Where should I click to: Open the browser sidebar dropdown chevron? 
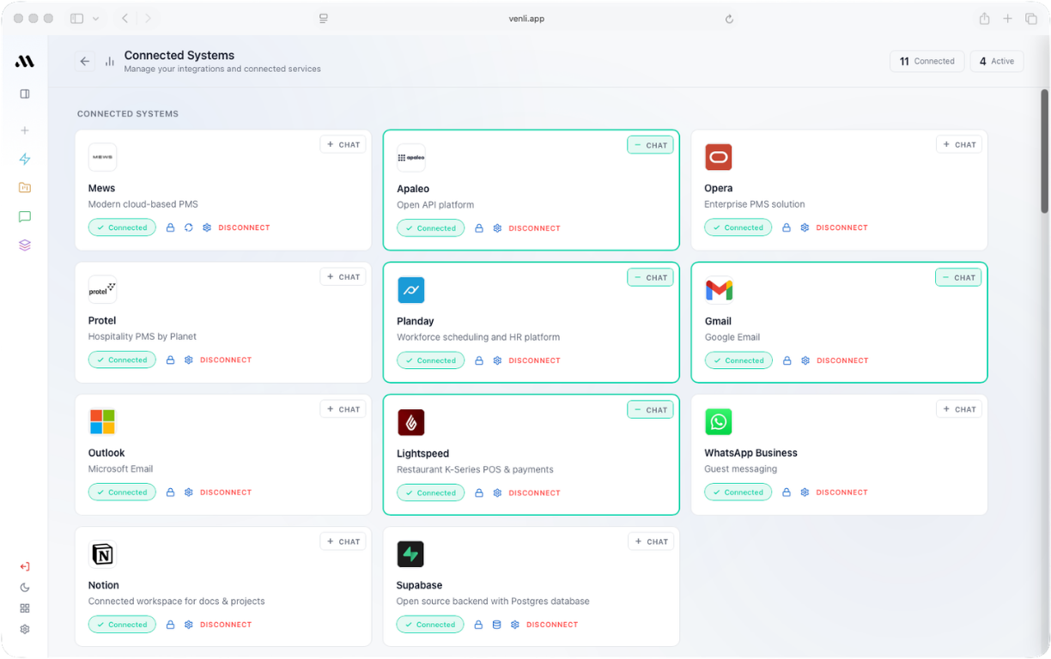95,19
